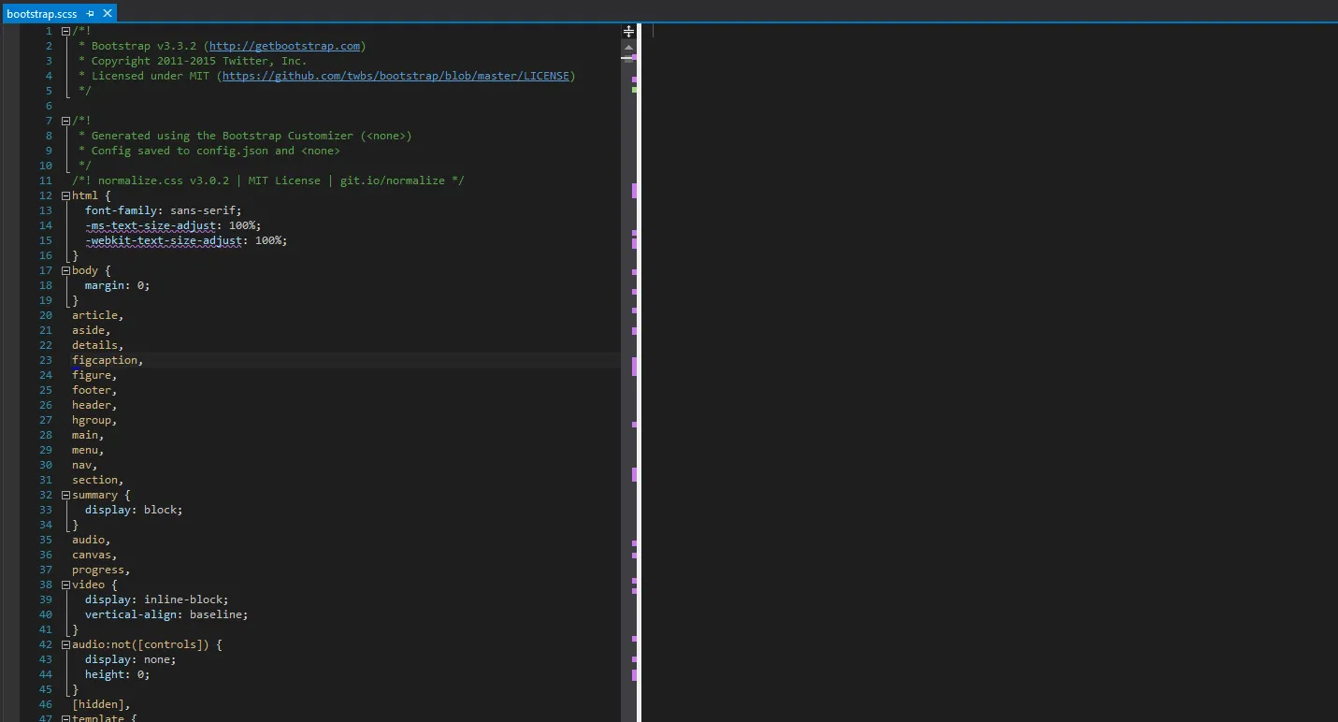The height and width of the screenshot is (722, 1338).
Task: Open the GitHub LICENSE link
Action: 396,76
